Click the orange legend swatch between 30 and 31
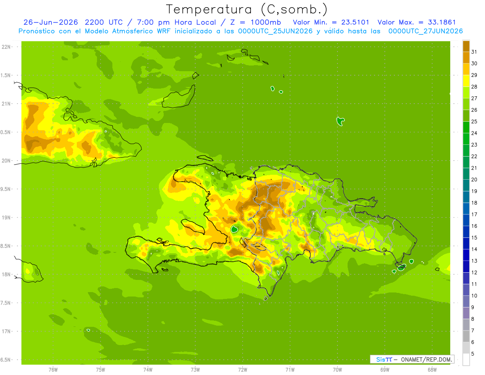The width and height of the screenshot is (485, 375). [466, 58]
